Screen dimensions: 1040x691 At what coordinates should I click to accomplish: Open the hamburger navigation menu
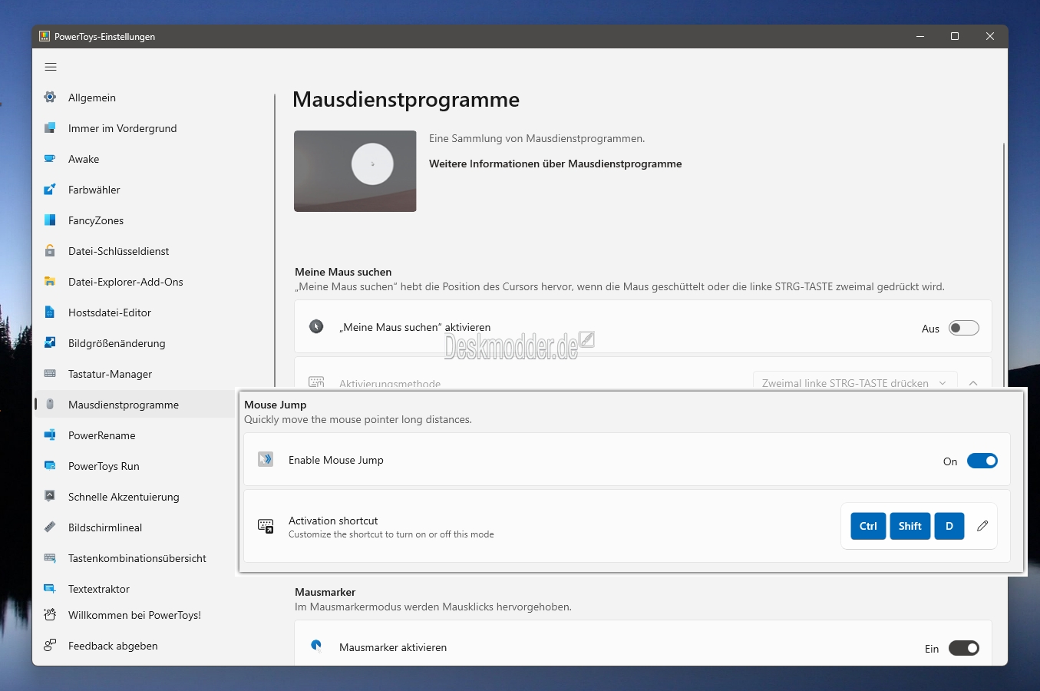(x=51, y=67)
